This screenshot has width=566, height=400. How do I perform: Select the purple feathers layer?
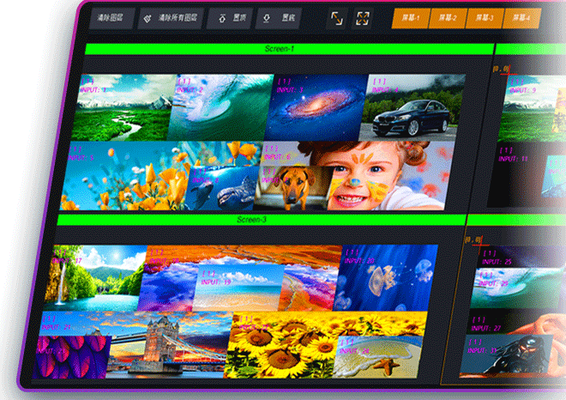(x=72, y=358)
